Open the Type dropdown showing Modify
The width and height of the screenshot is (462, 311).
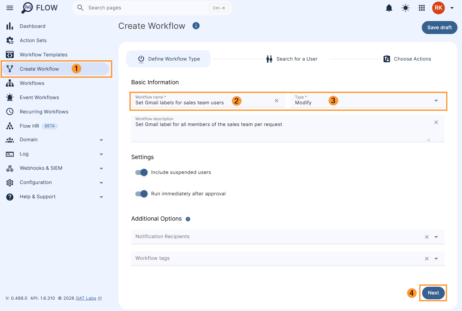coord(368,100)
